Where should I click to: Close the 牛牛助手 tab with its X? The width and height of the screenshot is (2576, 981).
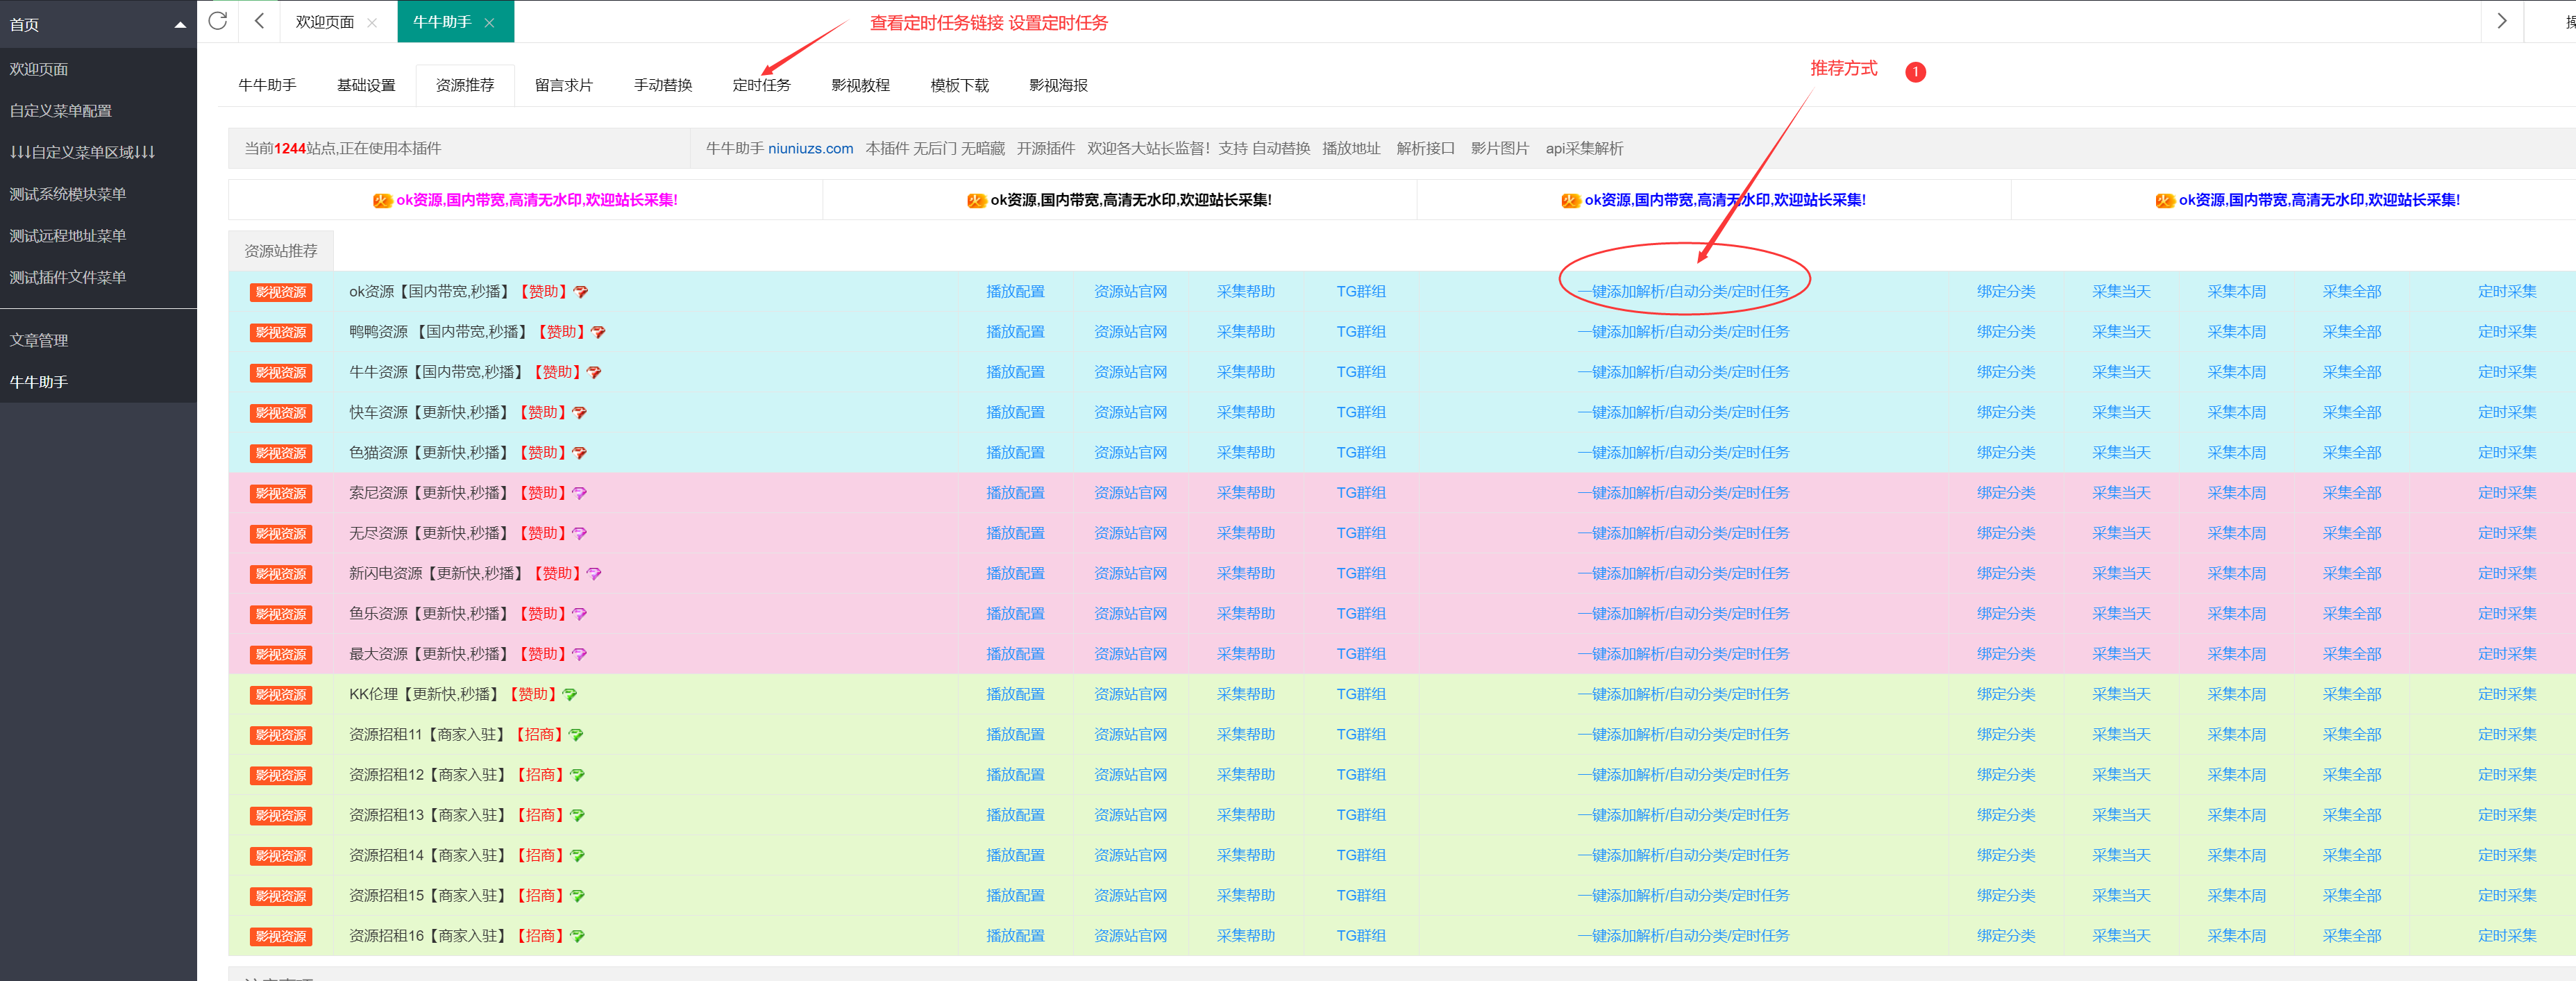(x=489, y=23)
